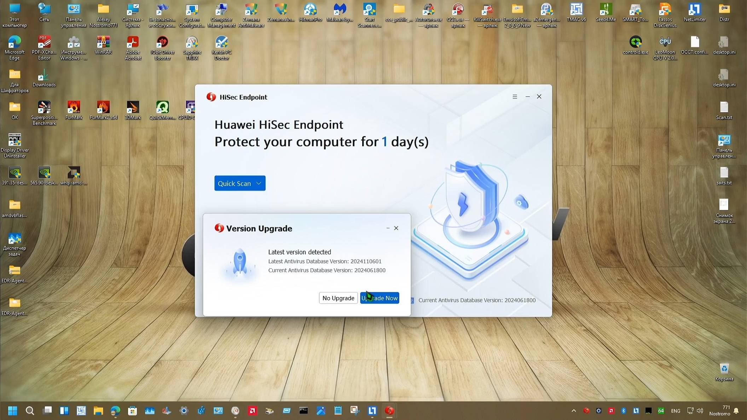Expand the Quick Scan dropdown arrow
The height and width of the screenshot is (420, 747).
259,183
